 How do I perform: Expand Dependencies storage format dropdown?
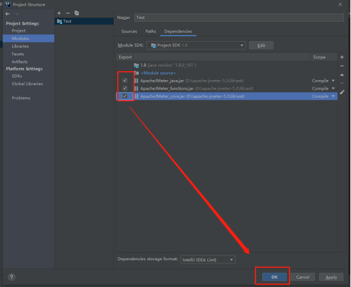(208, 260)
